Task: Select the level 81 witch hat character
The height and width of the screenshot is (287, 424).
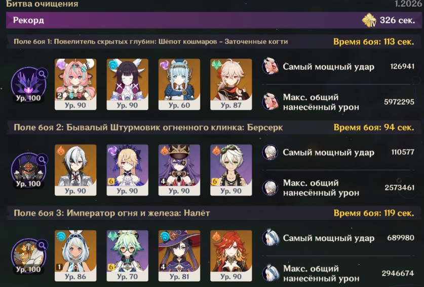Action: click(x=179, y=256)
